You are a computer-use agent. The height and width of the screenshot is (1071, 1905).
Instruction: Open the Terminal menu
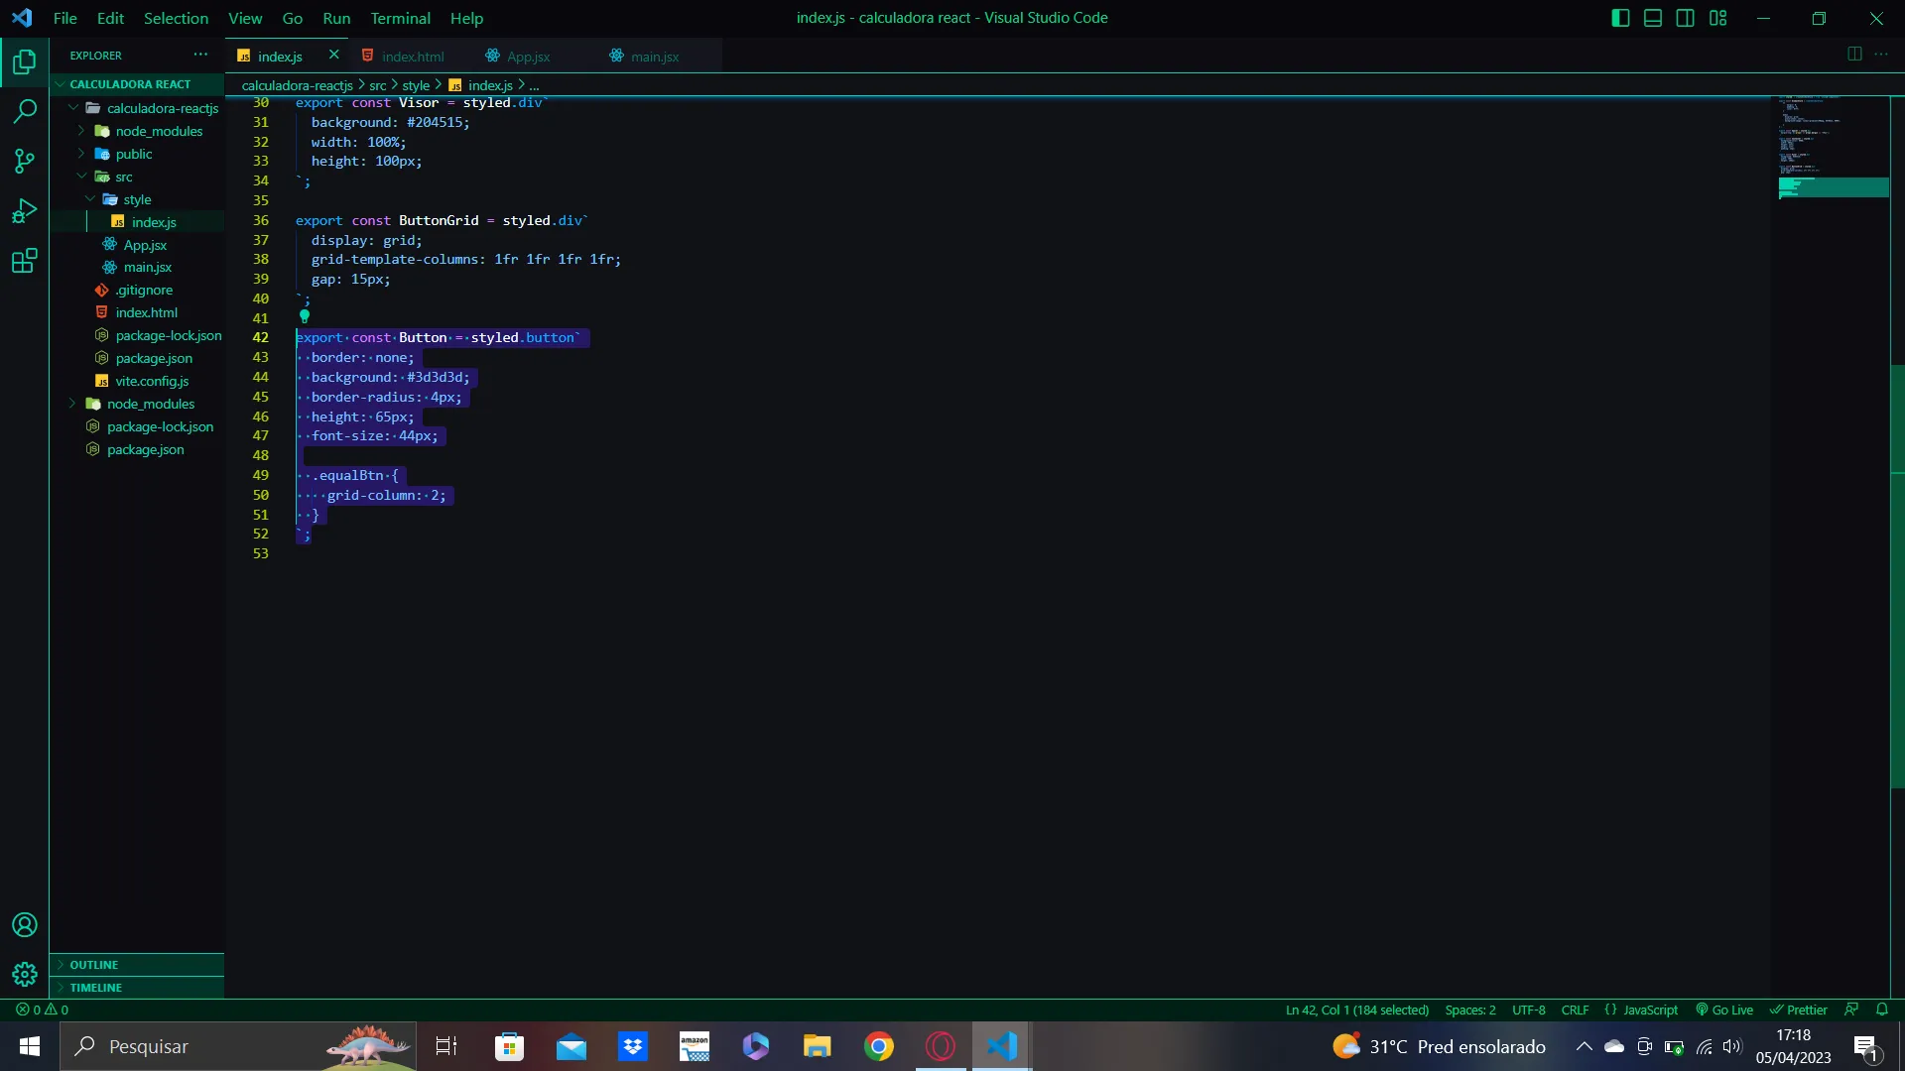[x=400, y=18]
